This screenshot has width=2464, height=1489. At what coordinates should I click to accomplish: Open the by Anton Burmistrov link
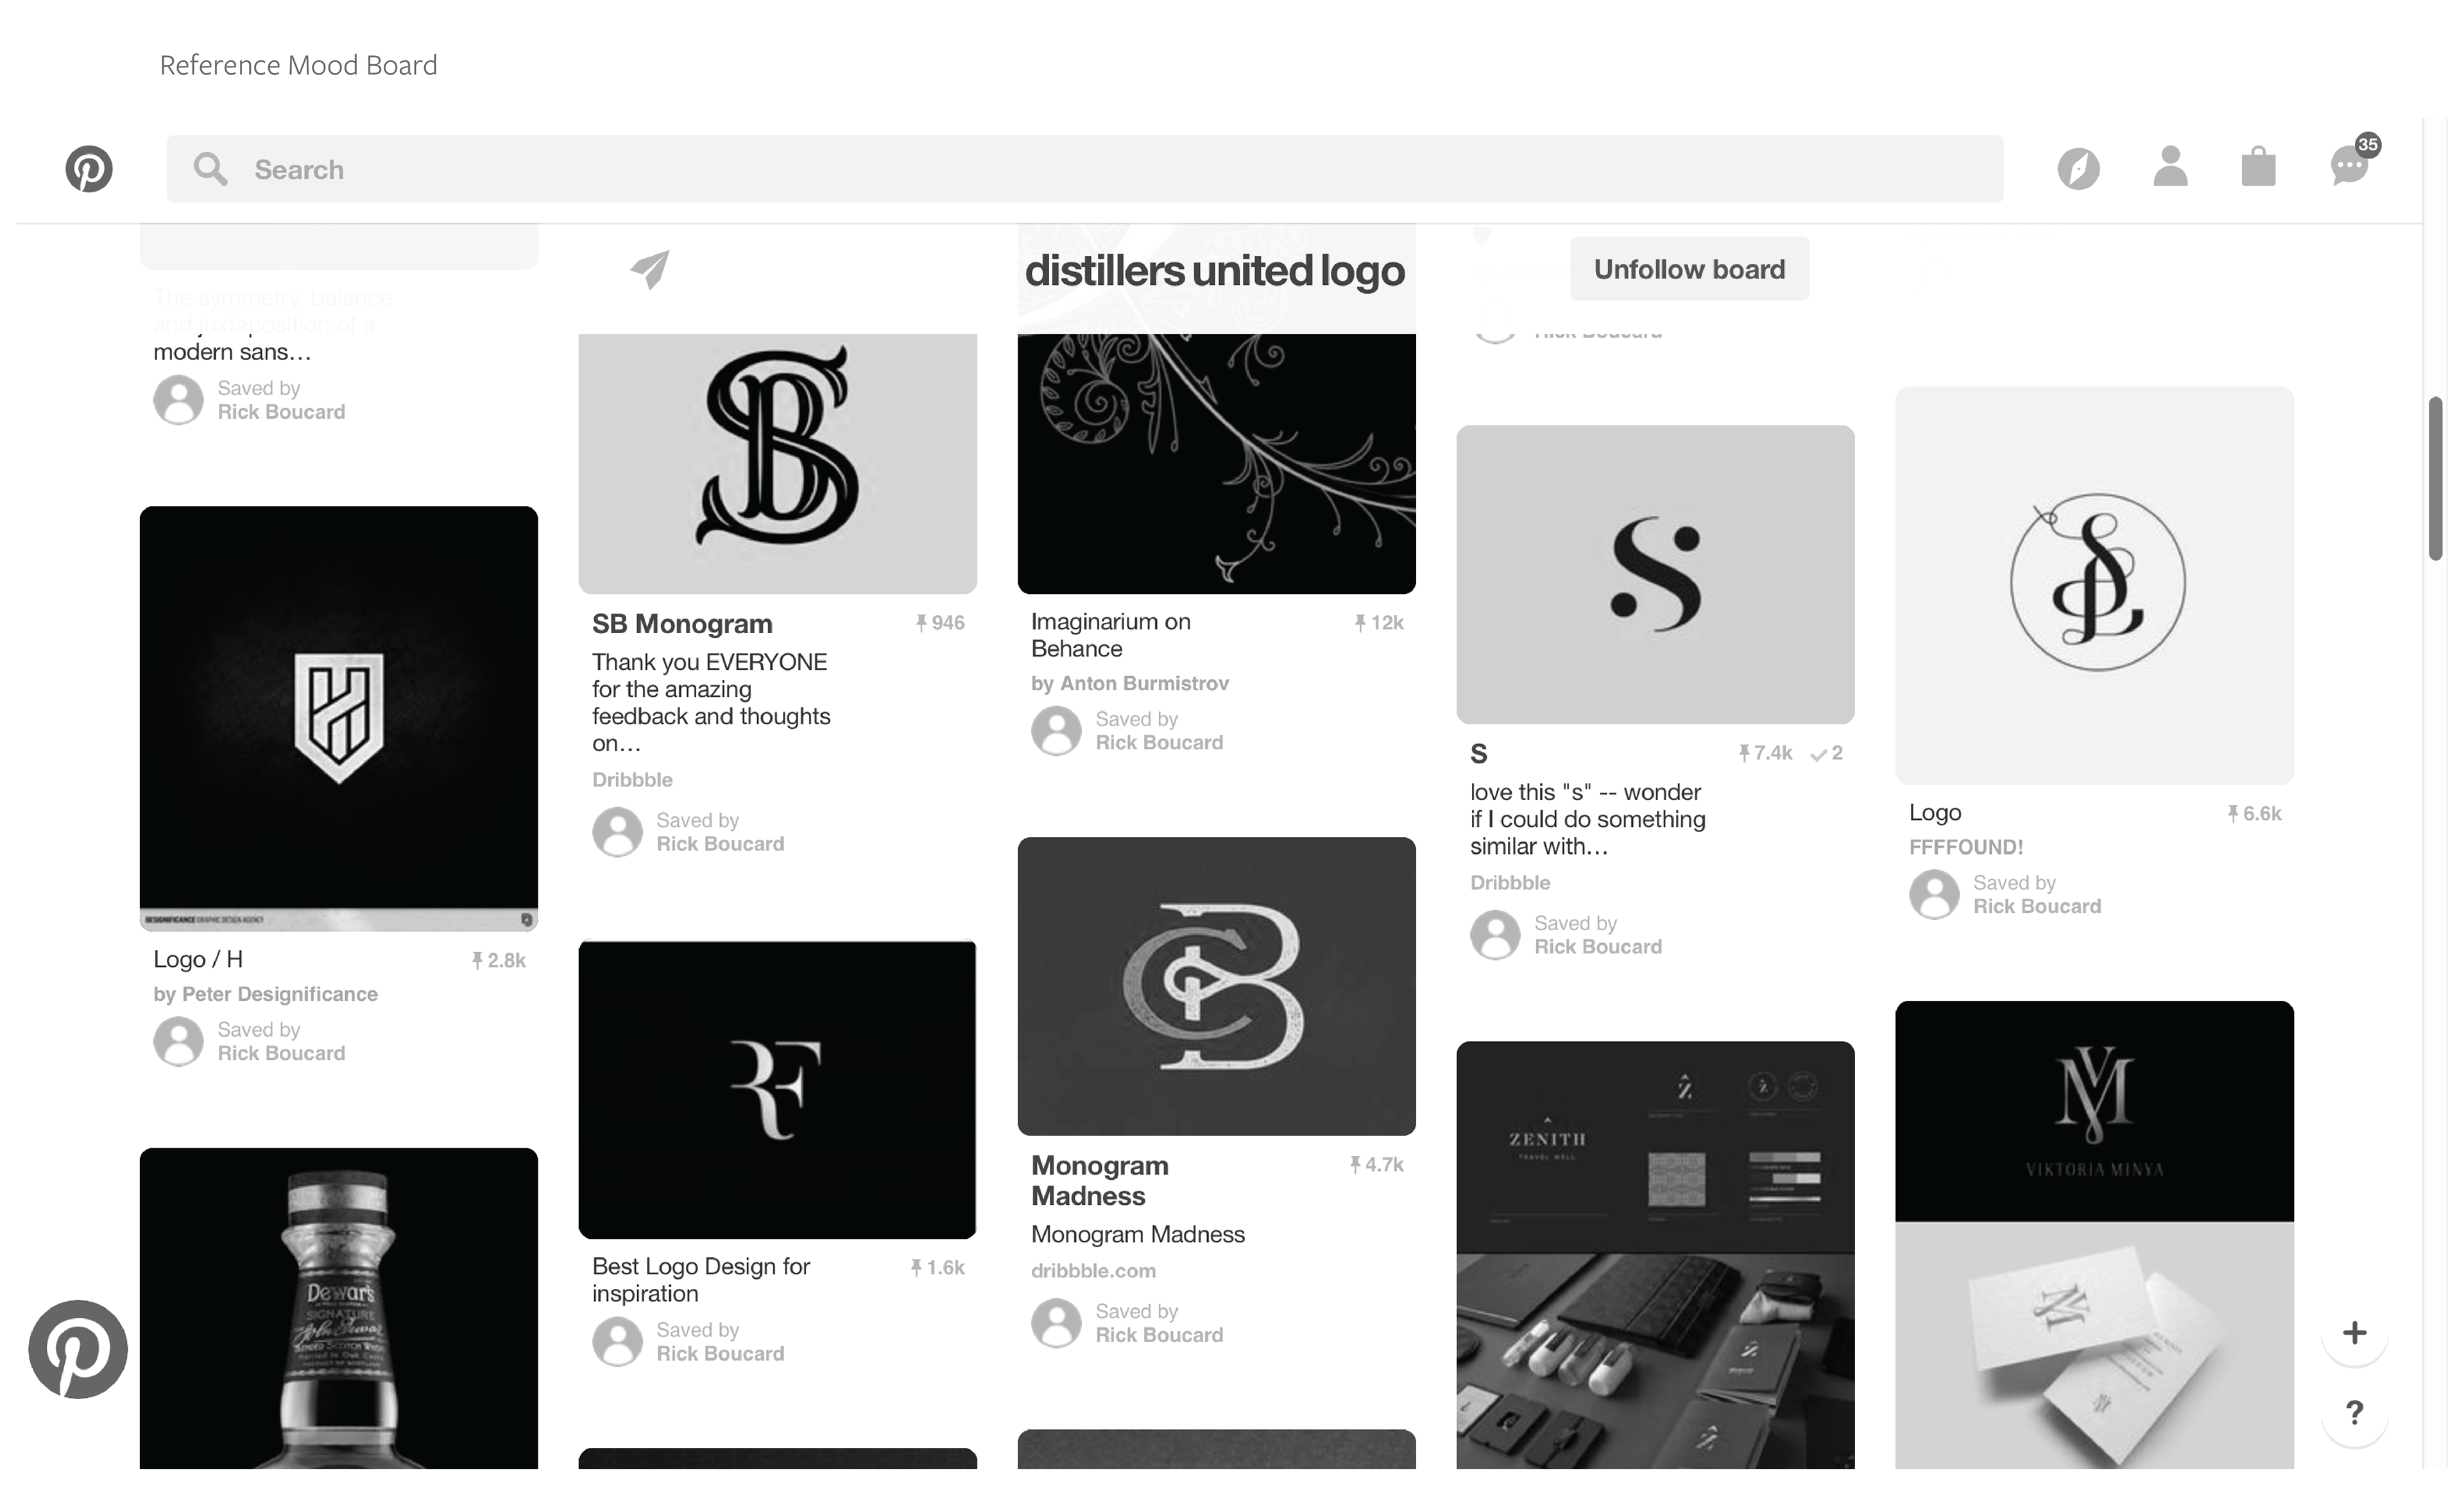tap(1130, 684)
